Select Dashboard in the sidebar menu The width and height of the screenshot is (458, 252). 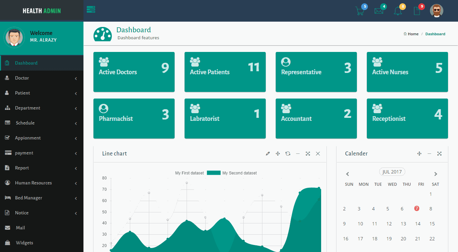[x=26, y=63]
